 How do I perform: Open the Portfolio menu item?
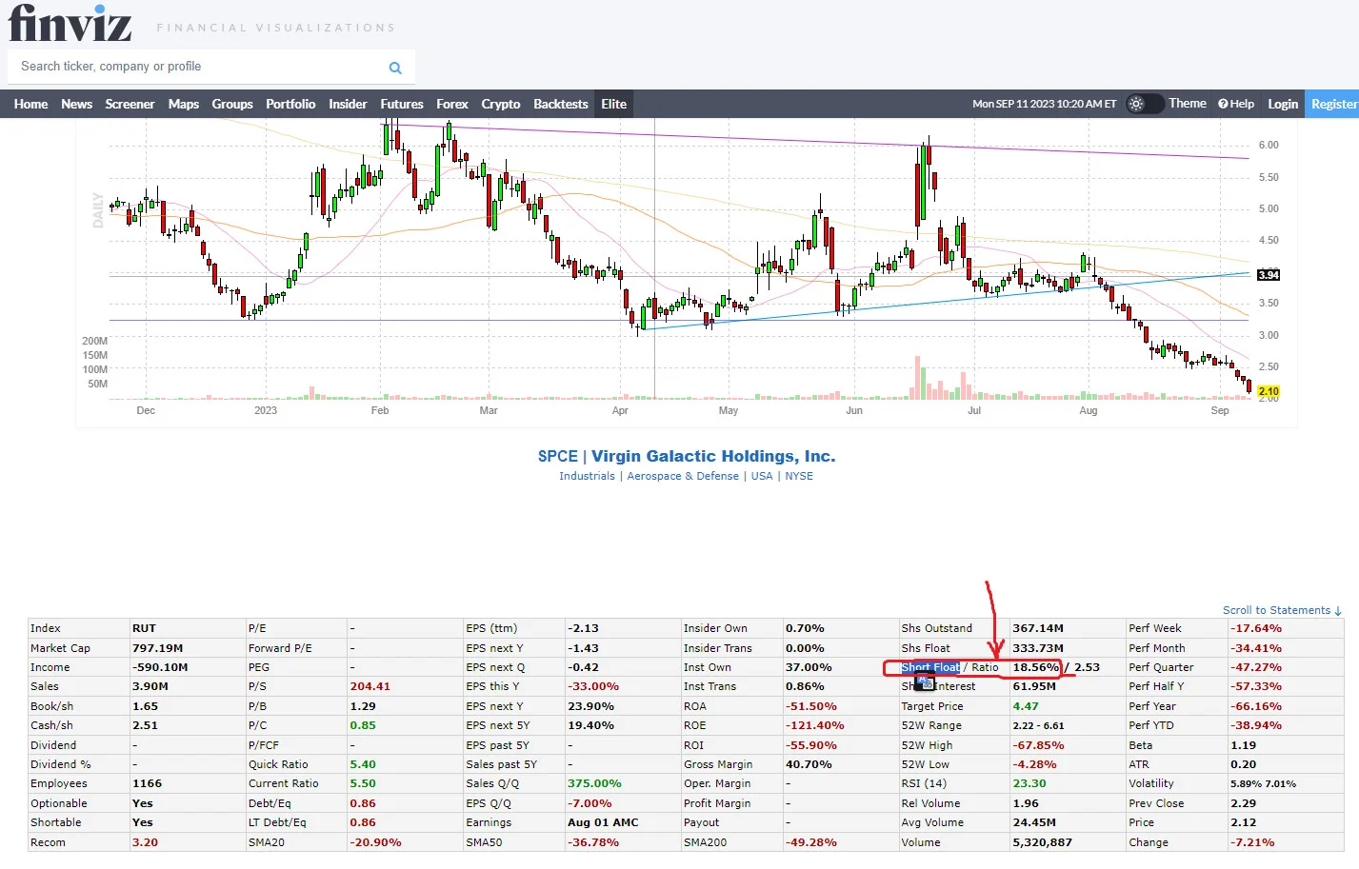[290, 104]
